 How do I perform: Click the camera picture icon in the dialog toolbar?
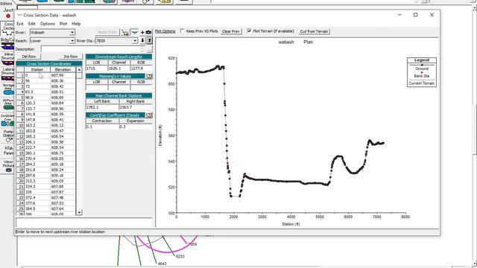[x=148, y=32]
